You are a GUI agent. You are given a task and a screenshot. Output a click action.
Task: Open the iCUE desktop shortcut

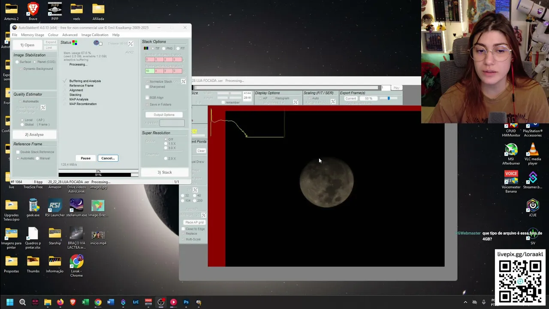coord(533,208)
